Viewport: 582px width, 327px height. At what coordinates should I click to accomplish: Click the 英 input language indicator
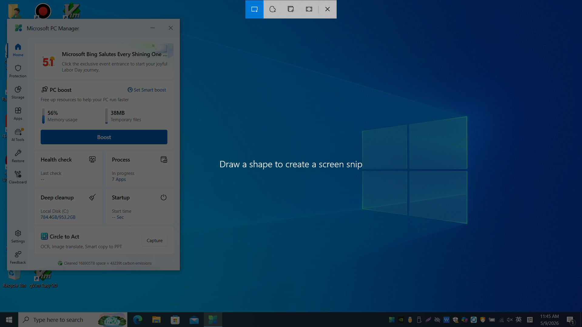(519, 319)
